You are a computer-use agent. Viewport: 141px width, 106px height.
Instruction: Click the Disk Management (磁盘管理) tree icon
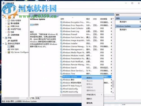9,41
